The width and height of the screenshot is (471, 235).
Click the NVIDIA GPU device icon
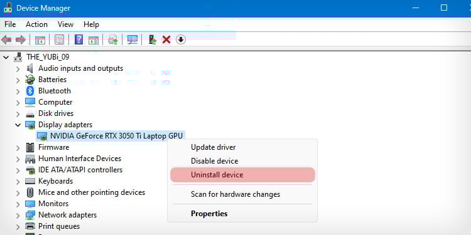tap(41, 137)
